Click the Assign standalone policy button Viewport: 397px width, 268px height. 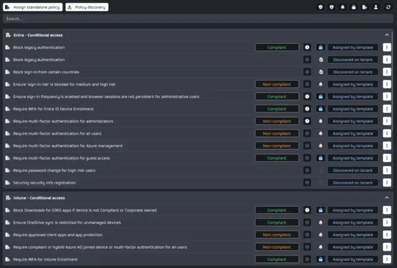coord(33,7)
